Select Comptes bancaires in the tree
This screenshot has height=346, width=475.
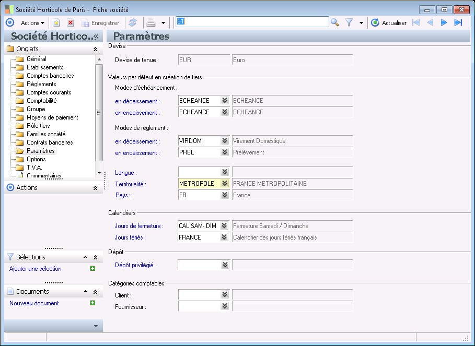click(50, 76)
